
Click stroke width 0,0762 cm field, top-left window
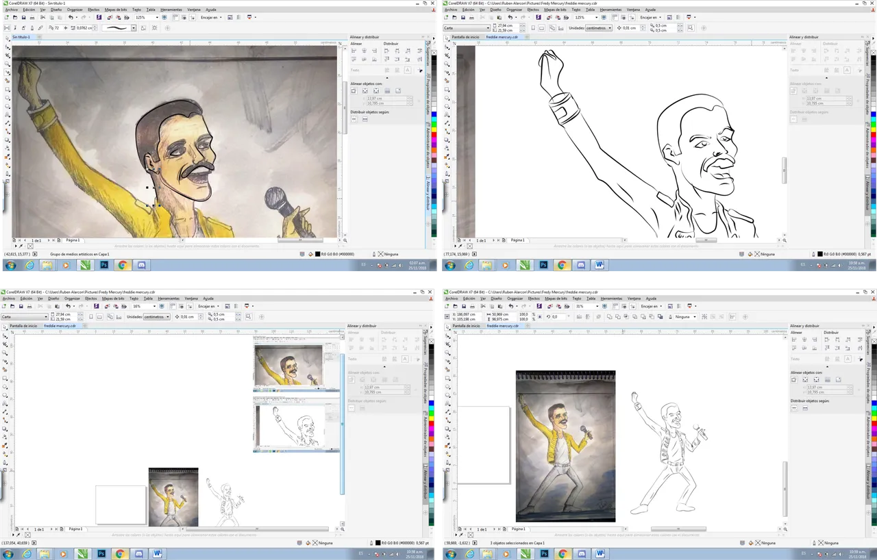click(x=83, y=28)
